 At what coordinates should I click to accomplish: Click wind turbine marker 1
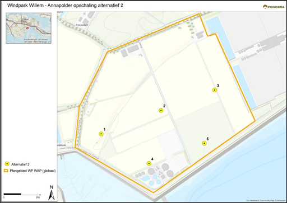(101, 134)
